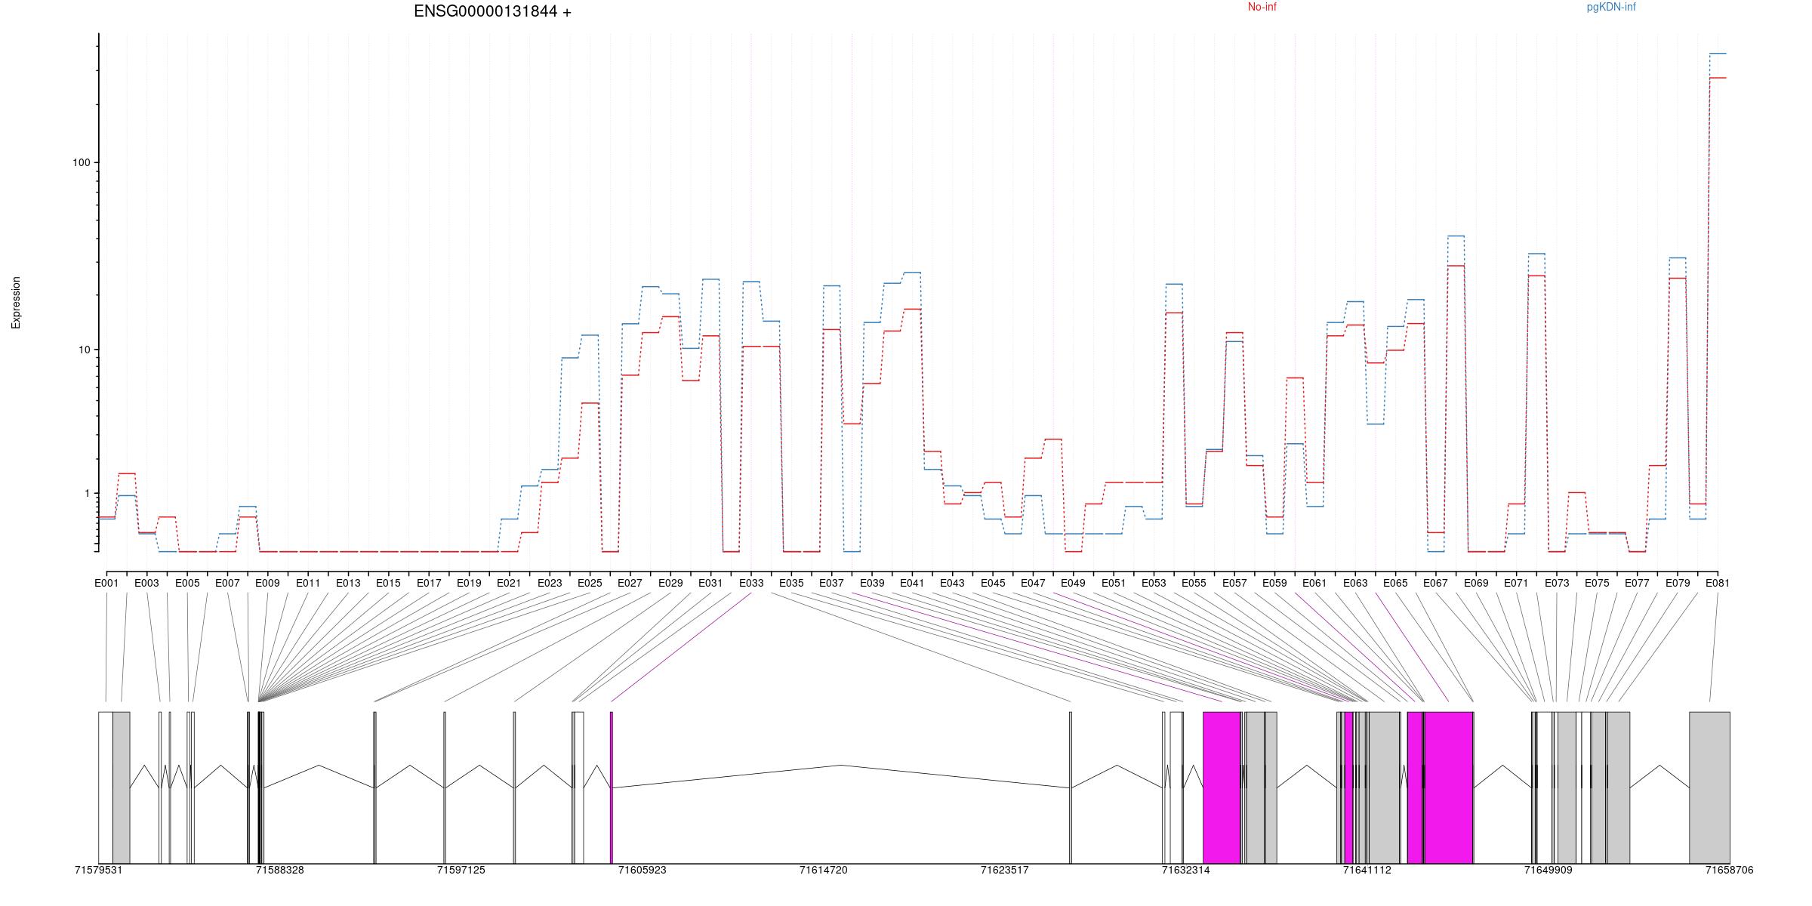
Task: Click the red No-inf legend label
Action: [1262, 8]
